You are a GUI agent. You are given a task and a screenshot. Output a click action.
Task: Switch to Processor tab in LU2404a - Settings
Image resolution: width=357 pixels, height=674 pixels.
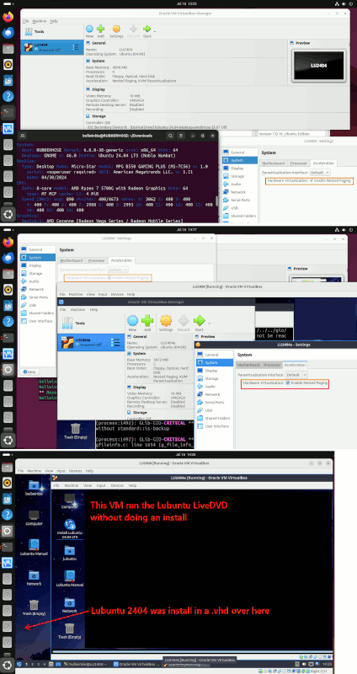click(271, 365)
